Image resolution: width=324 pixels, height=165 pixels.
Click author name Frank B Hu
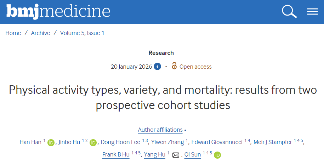tap(116, 155)
